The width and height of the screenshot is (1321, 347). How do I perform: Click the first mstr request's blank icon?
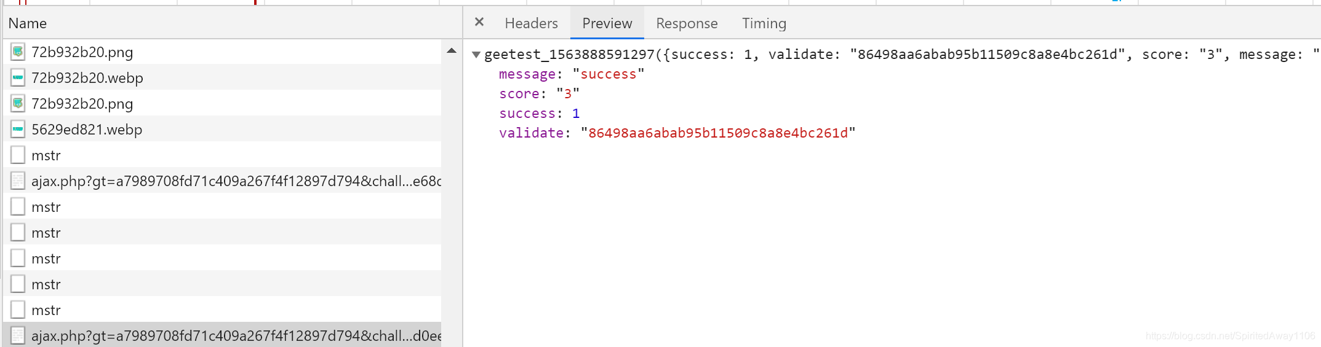[18, 155]
